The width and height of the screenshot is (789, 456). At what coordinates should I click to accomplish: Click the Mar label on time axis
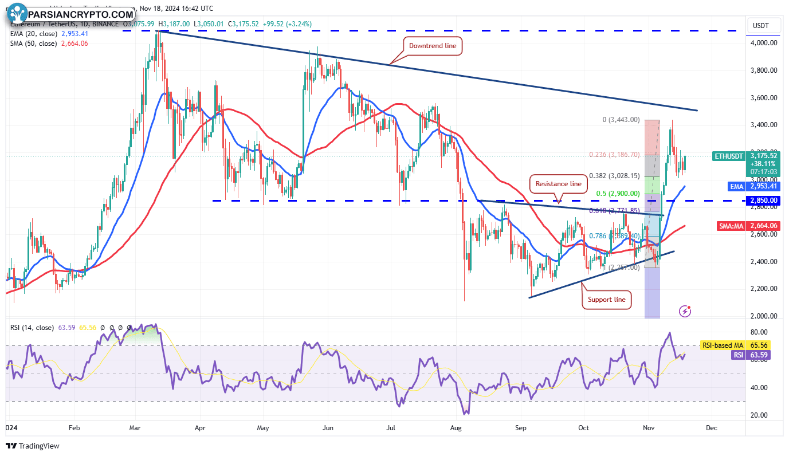click(x=136, y=427)
